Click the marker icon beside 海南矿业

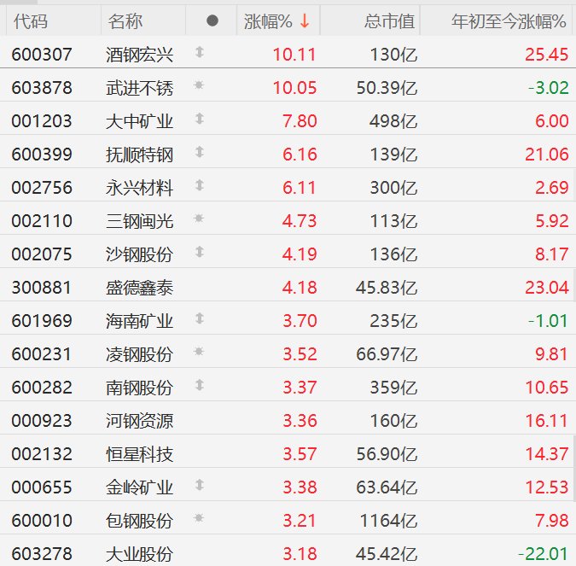tap(200, 319)
